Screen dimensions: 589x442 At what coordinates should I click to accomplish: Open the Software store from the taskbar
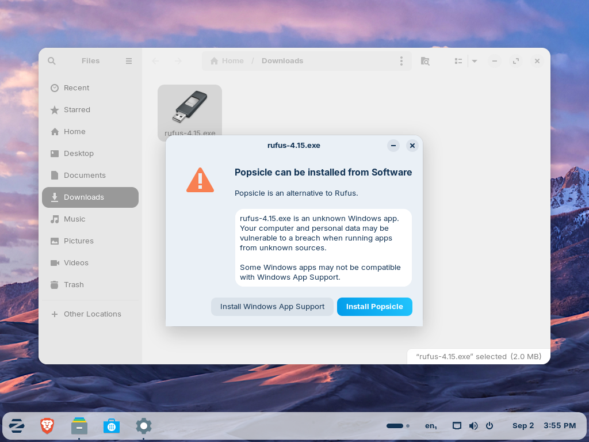click(112, 426)
